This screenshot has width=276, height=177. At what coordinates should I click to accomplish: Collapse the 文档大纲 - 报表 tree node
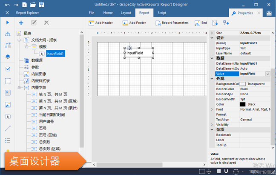[19, 40]
